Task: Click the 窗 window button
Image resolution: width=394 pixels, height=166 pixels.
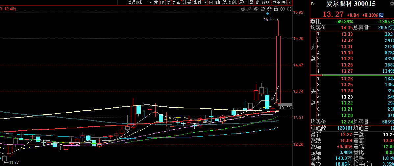Action: [258, 3]
